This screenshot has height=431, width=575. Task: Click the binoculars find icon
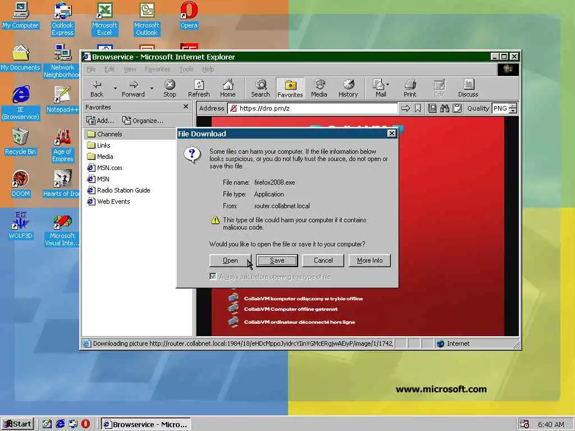[445, 108]
